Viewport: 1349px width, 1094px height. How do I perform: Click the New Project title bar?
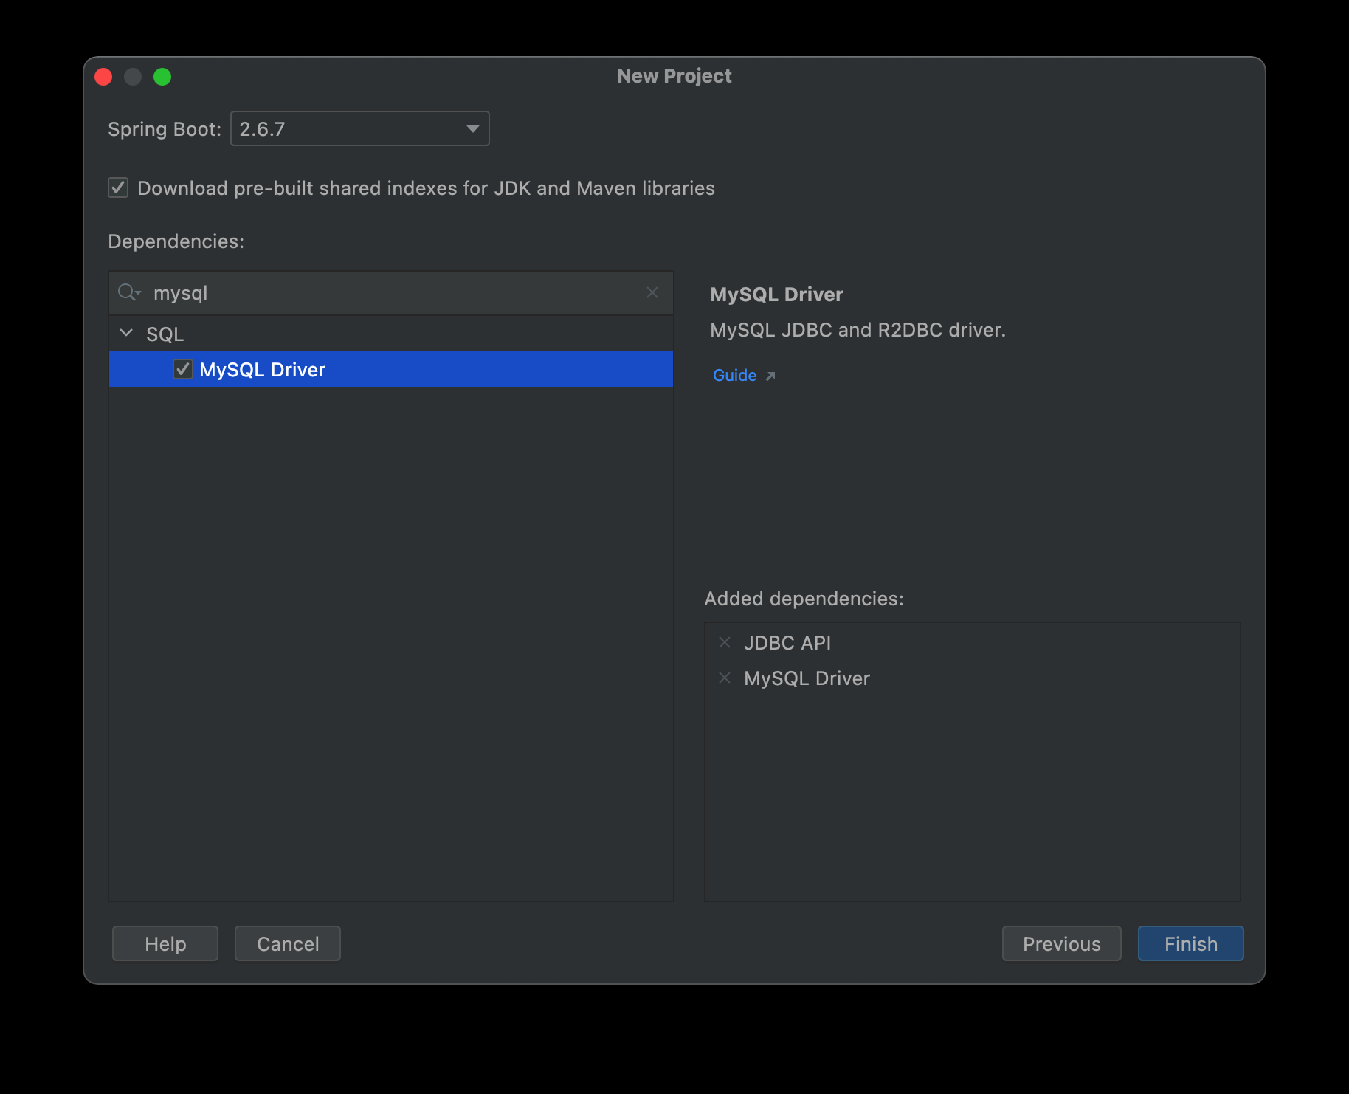tap(674, 76)
